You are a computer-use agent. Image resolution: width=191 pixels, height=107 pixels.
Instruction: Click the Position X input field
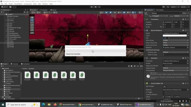[168, 22]
